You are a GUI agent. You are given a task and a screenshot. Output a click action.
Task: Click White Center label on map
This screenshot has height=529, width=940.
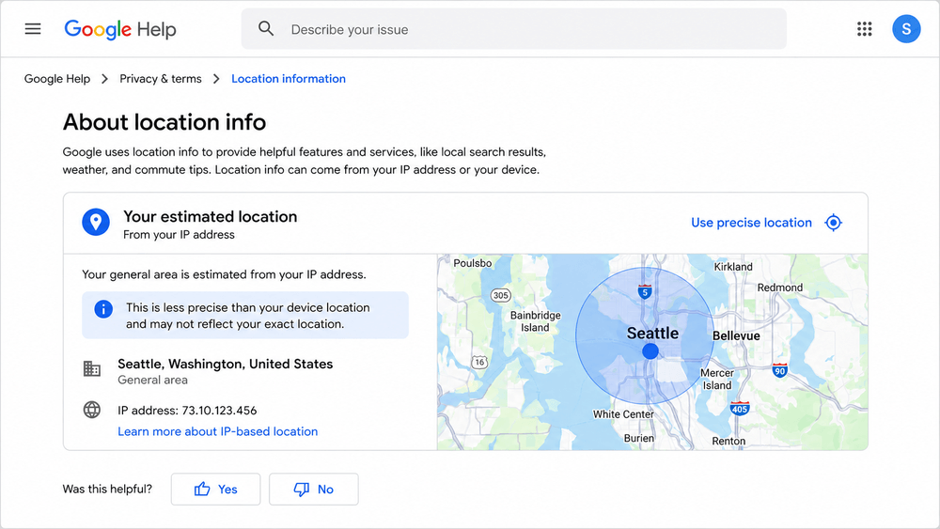point(623,414)
